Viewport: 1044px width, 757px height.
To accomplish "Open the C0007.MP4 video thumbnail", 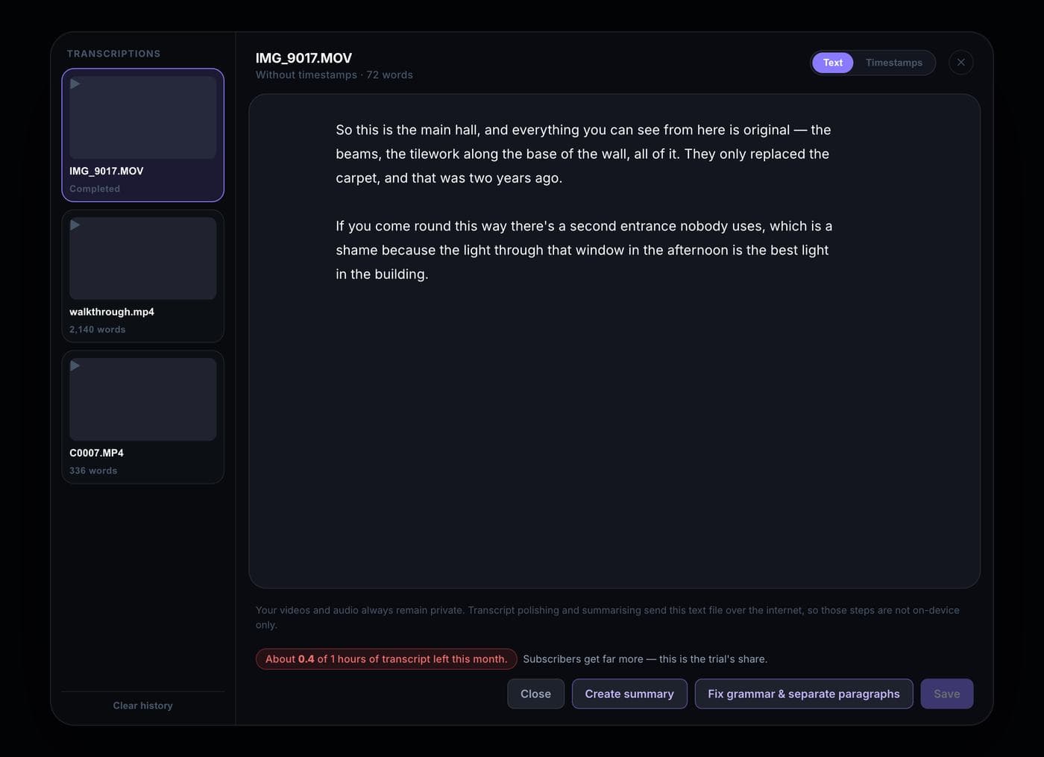I will (x=143, y=399).
